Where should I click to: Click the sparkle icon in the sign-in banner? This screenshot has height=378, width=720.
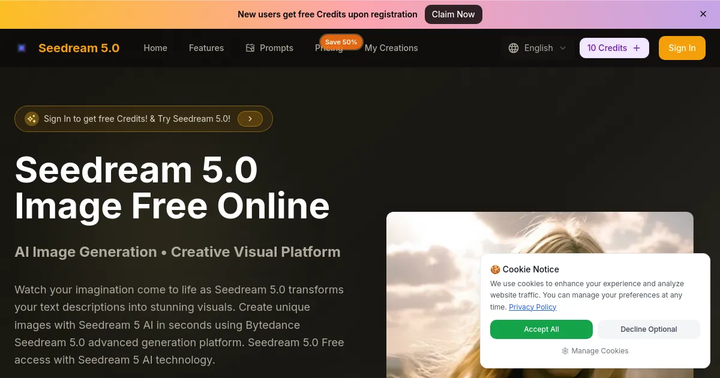(x=31, y=118)
